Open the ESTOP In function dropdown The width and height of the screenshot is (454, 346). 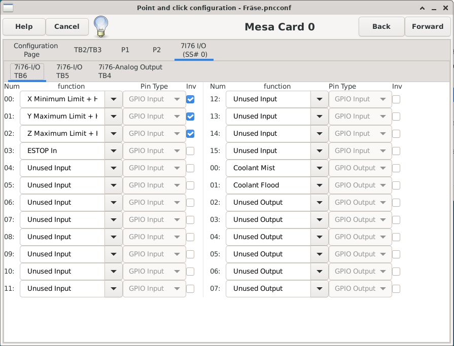113,151
